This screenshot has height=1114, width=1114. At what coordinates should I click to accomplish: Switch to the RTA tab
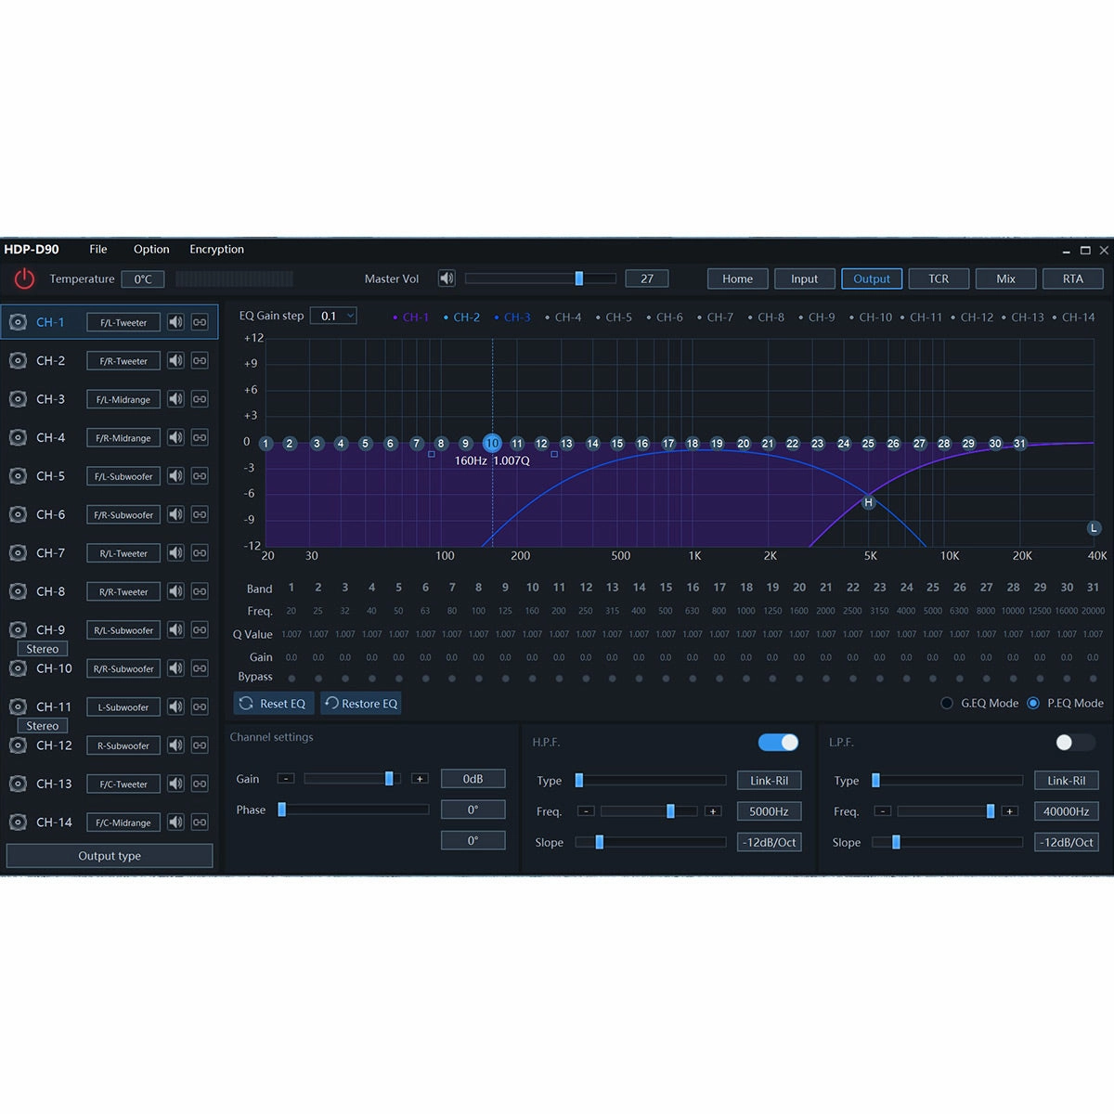(x=1073, y=278)
